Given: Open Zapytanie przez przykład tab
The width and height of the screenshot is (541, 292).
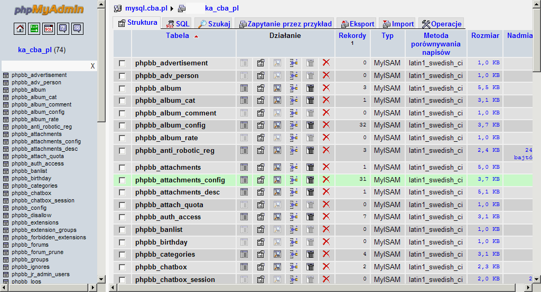Looking at the screenshot, I should click(x=285, y=24).
